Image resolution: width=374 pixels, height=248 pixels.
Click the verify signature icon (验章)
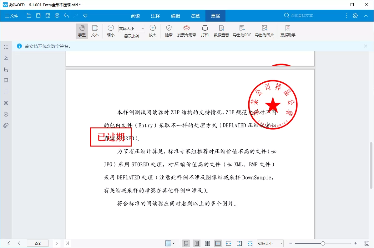click(169, 31)
